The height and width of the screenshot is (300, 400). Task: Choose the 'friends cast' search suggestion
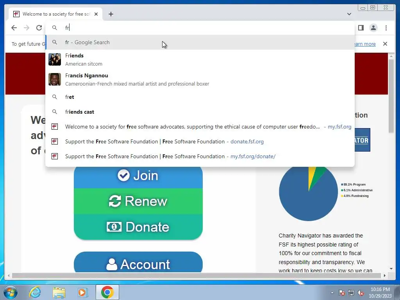(200, 112)
